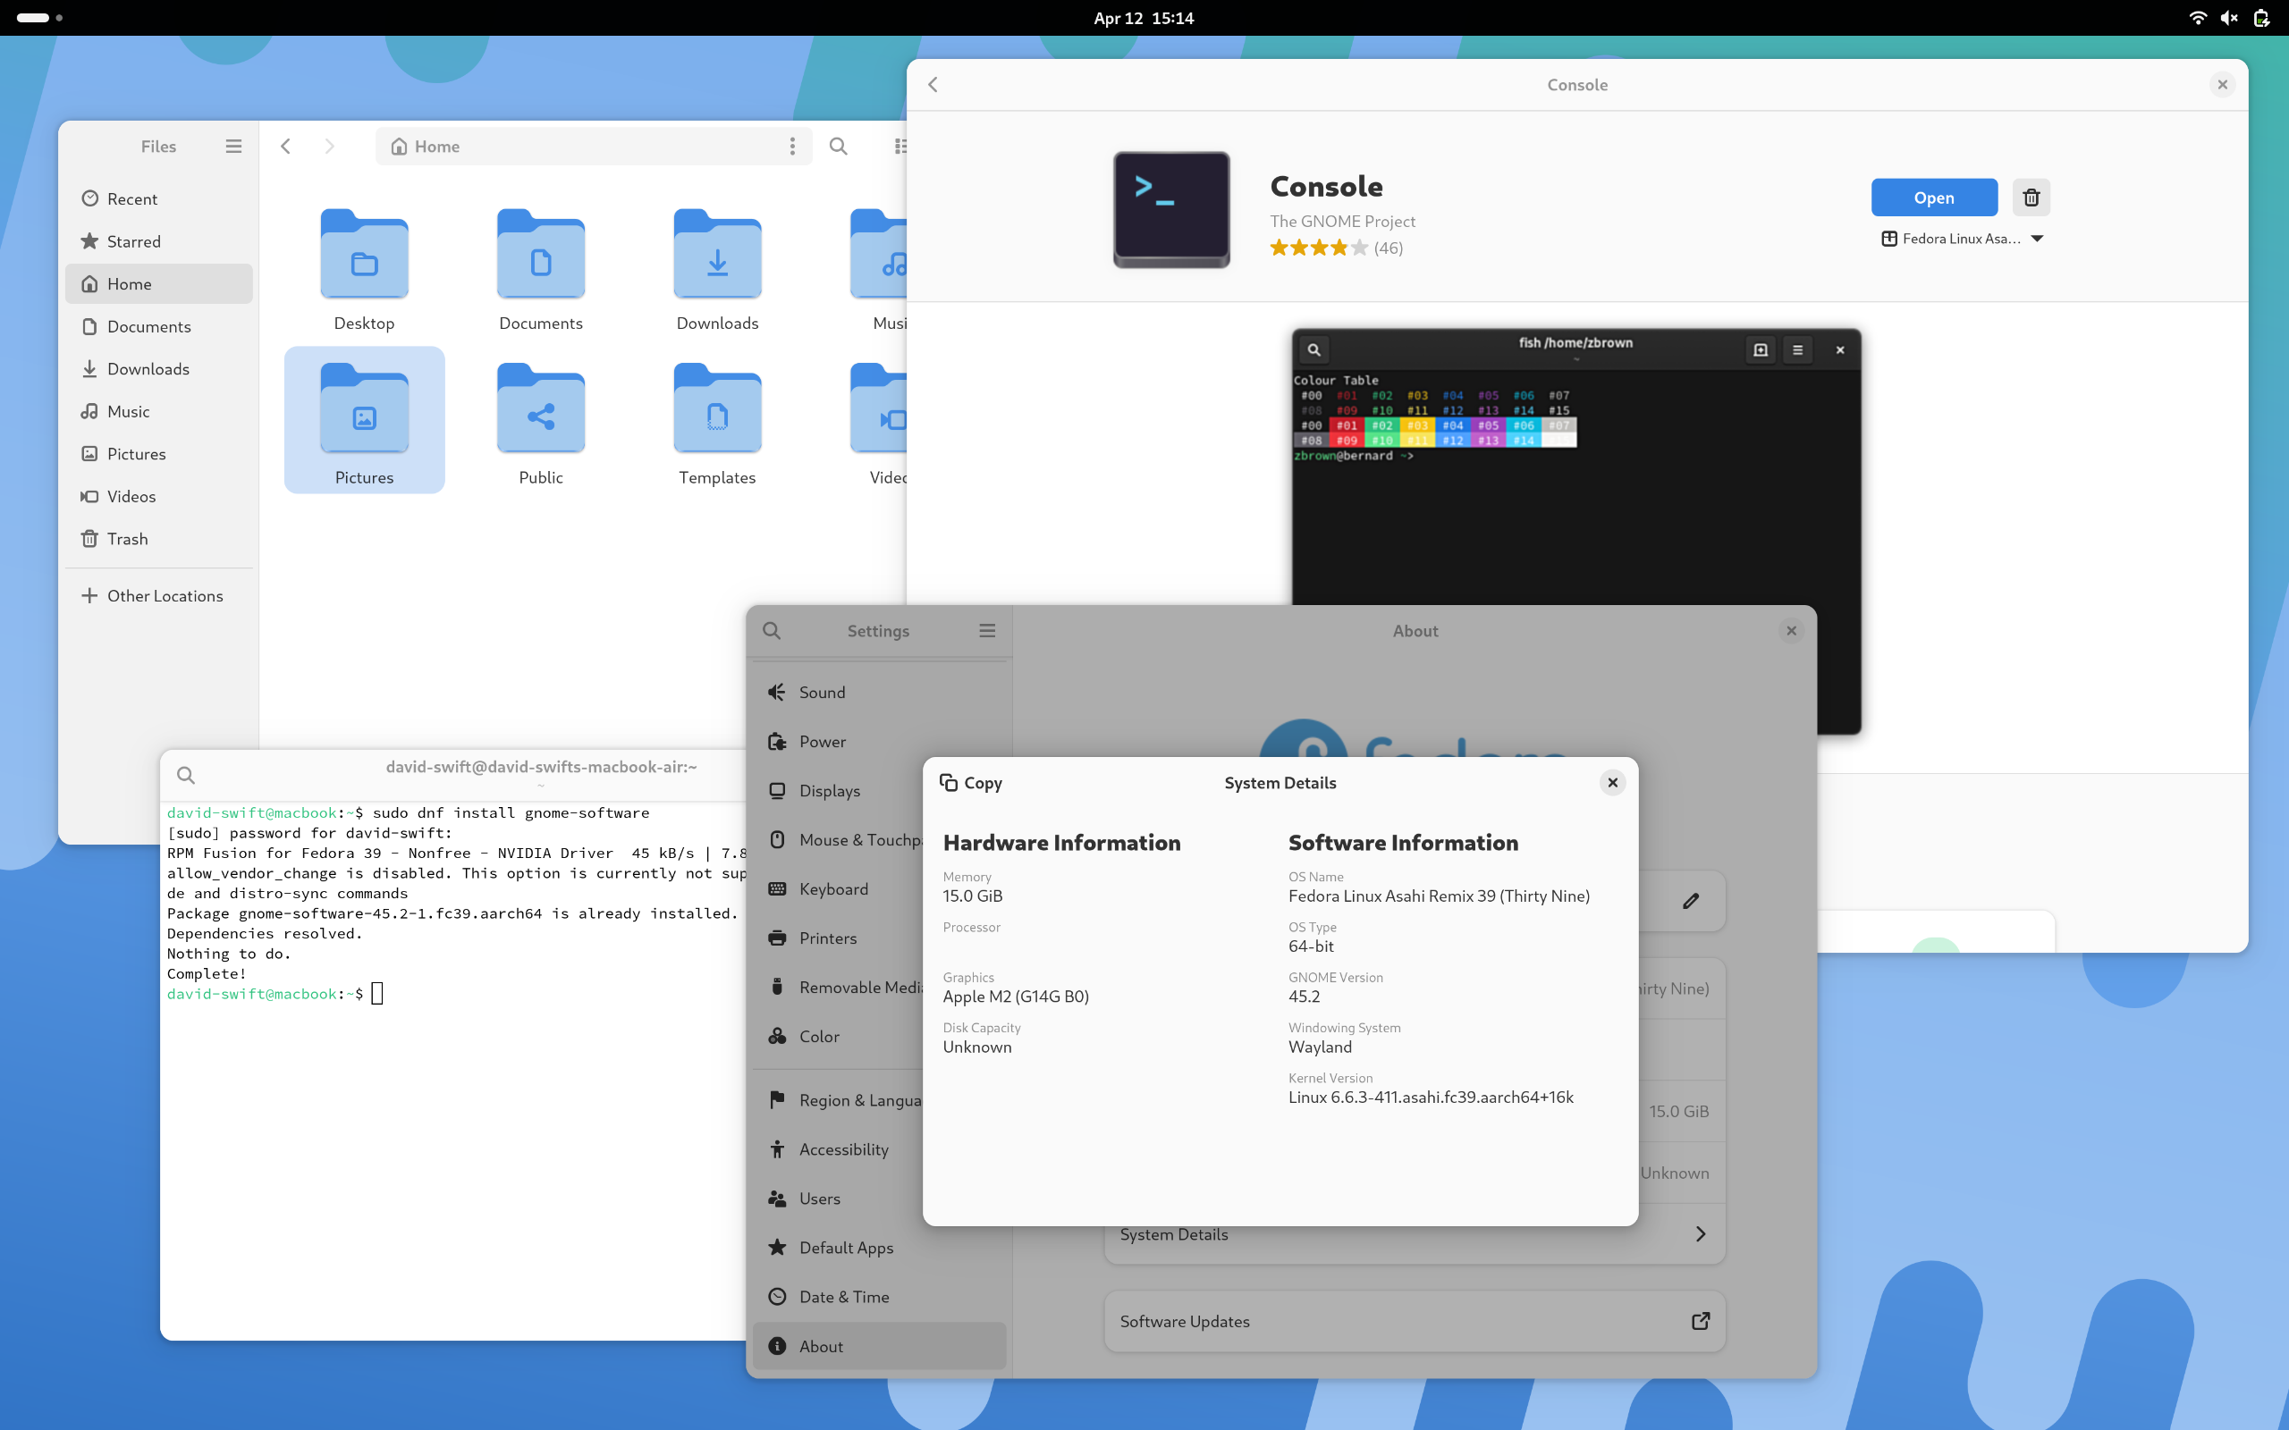Click the Copy icon in System Details
Screen dimensions: 2289x1430
tap(949, 782)
